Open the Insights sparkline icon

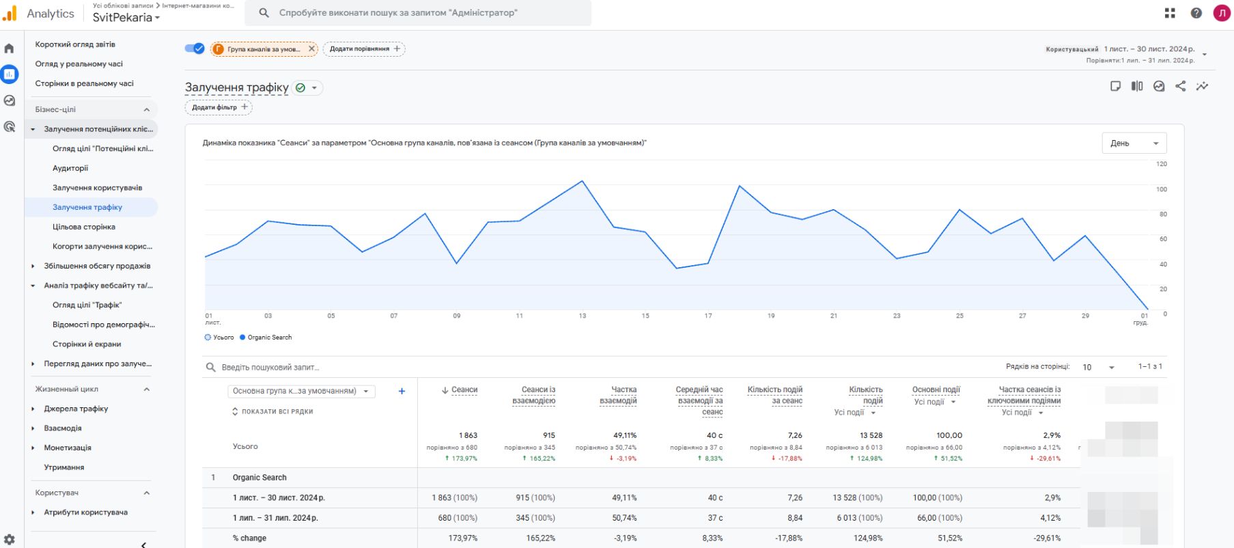coord(1202,86)
